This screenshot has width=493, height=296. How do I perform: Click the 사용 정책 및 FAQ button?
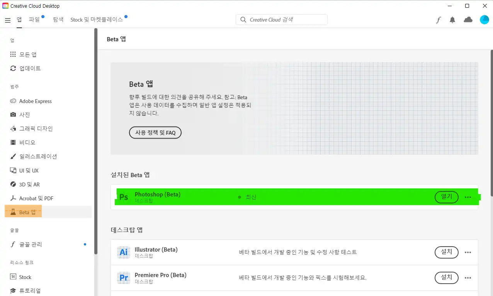pyautogui.click(x=155, y=133)
